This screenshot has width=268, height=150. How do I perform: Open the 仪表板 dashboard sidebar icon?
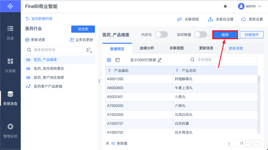[10, 61]
